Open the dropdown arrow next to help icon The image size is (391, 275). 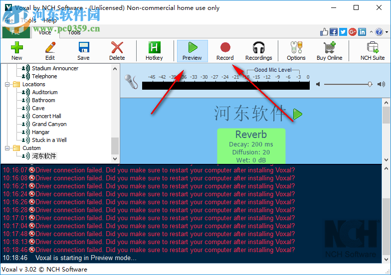(x=387, y=32)
